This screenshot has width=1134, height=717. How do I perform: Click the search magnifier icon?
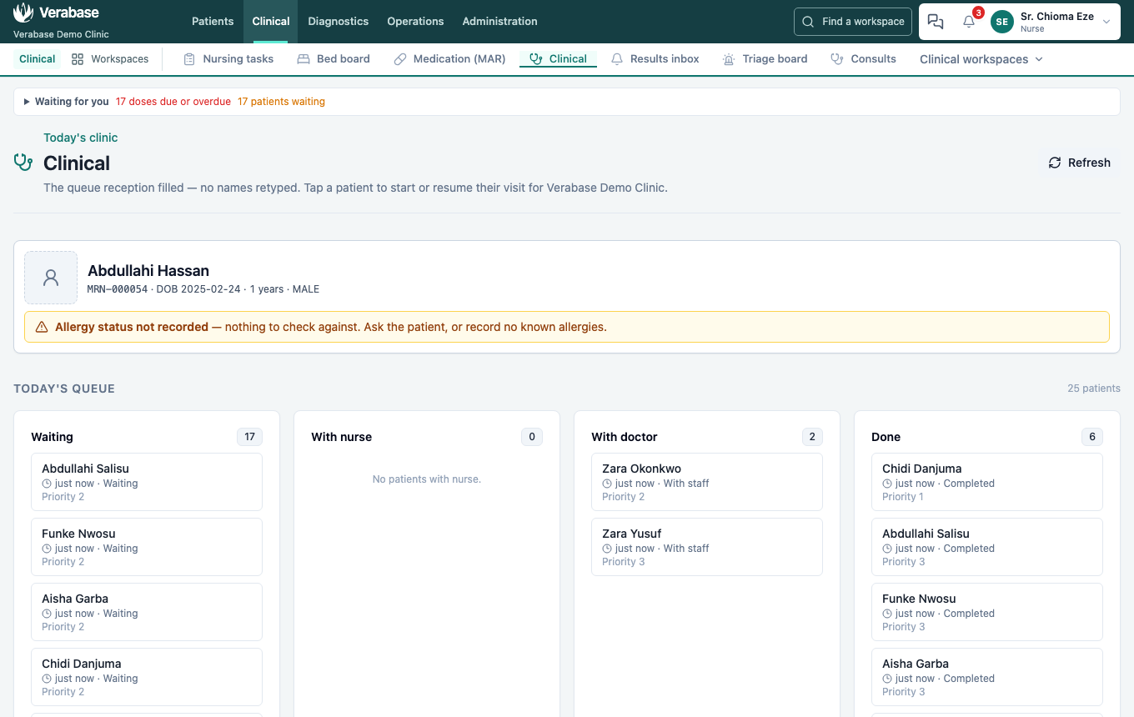pos(808,22)
